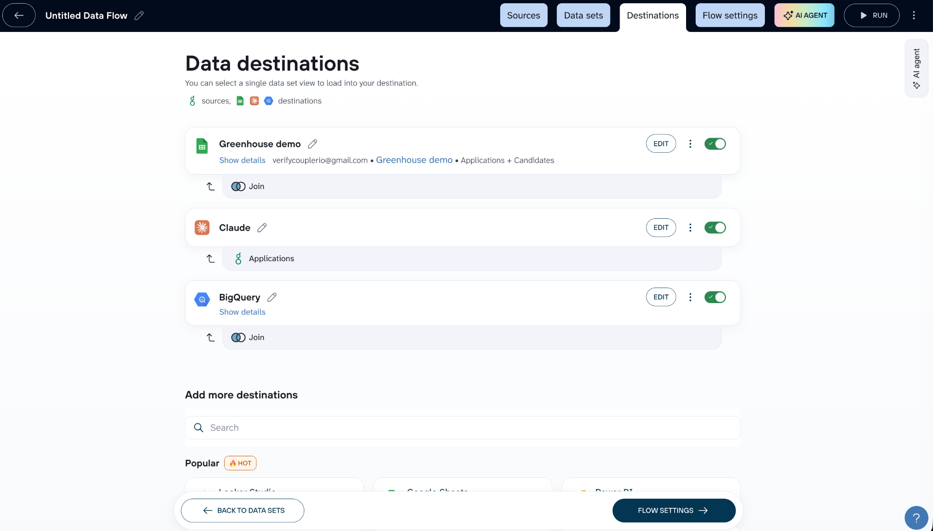
Task: Switch to the Data sets tab
Action: click(x=583, y=15)
